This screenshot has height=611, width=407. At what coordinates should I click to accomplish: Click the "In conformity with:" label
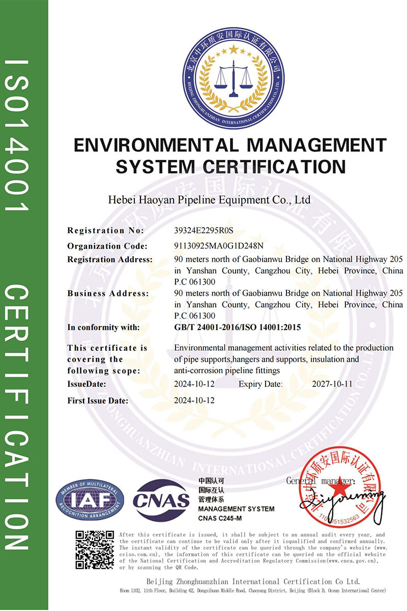[x=103, y=327]
